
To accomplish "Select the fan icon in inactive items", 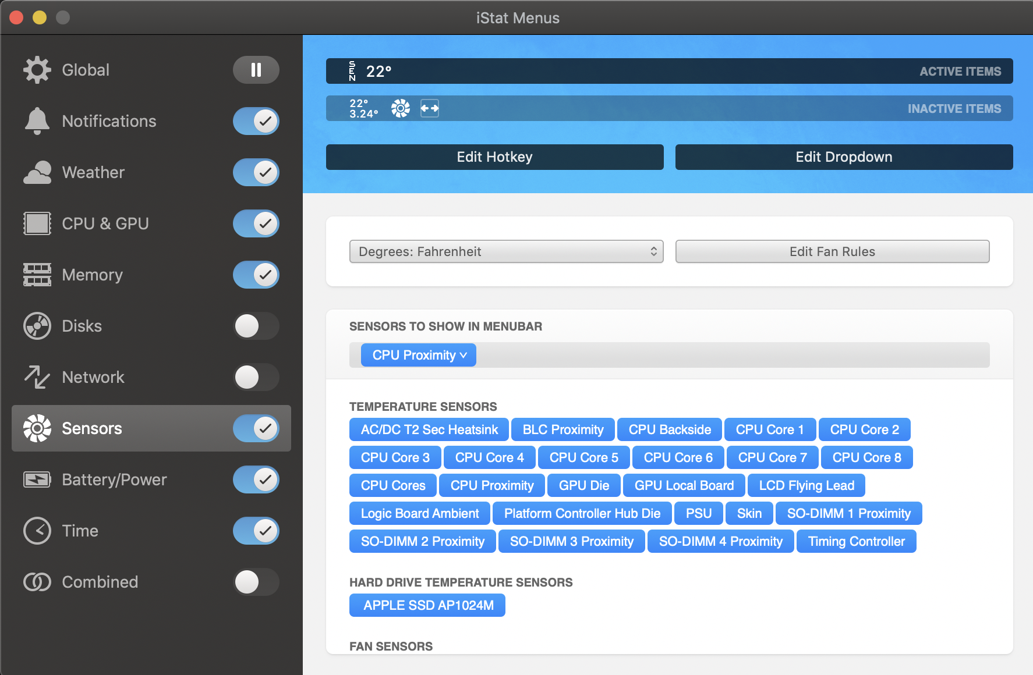I will coord(401,108).
